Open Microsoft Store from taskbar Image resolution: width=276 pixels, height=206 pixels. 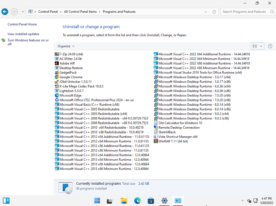pyautogui.click(x=151, y=201)
